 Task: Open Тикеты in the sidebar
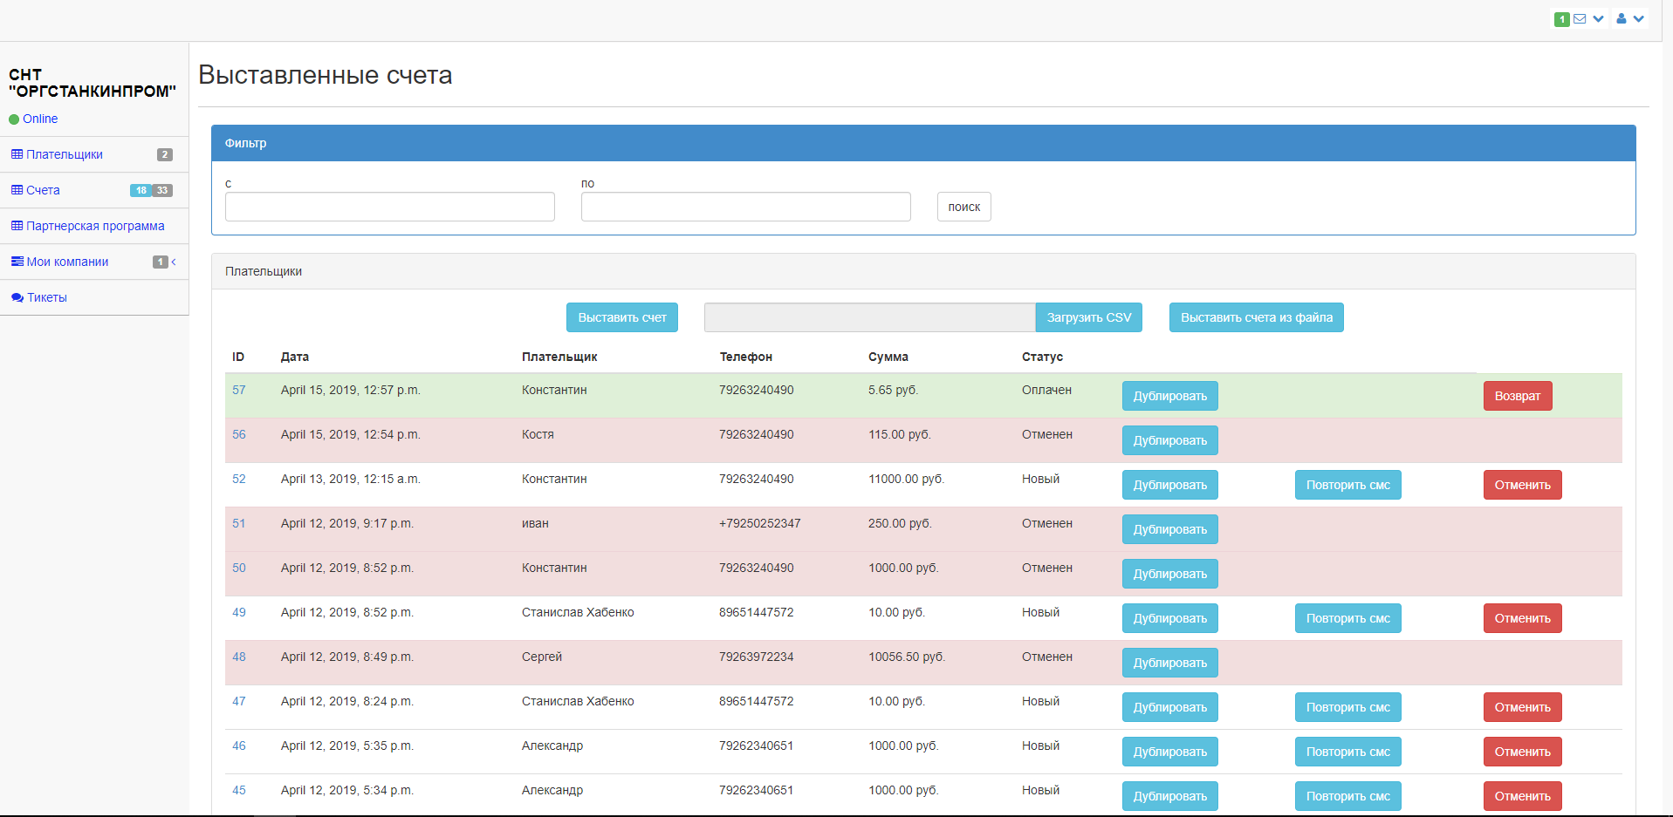47,297
